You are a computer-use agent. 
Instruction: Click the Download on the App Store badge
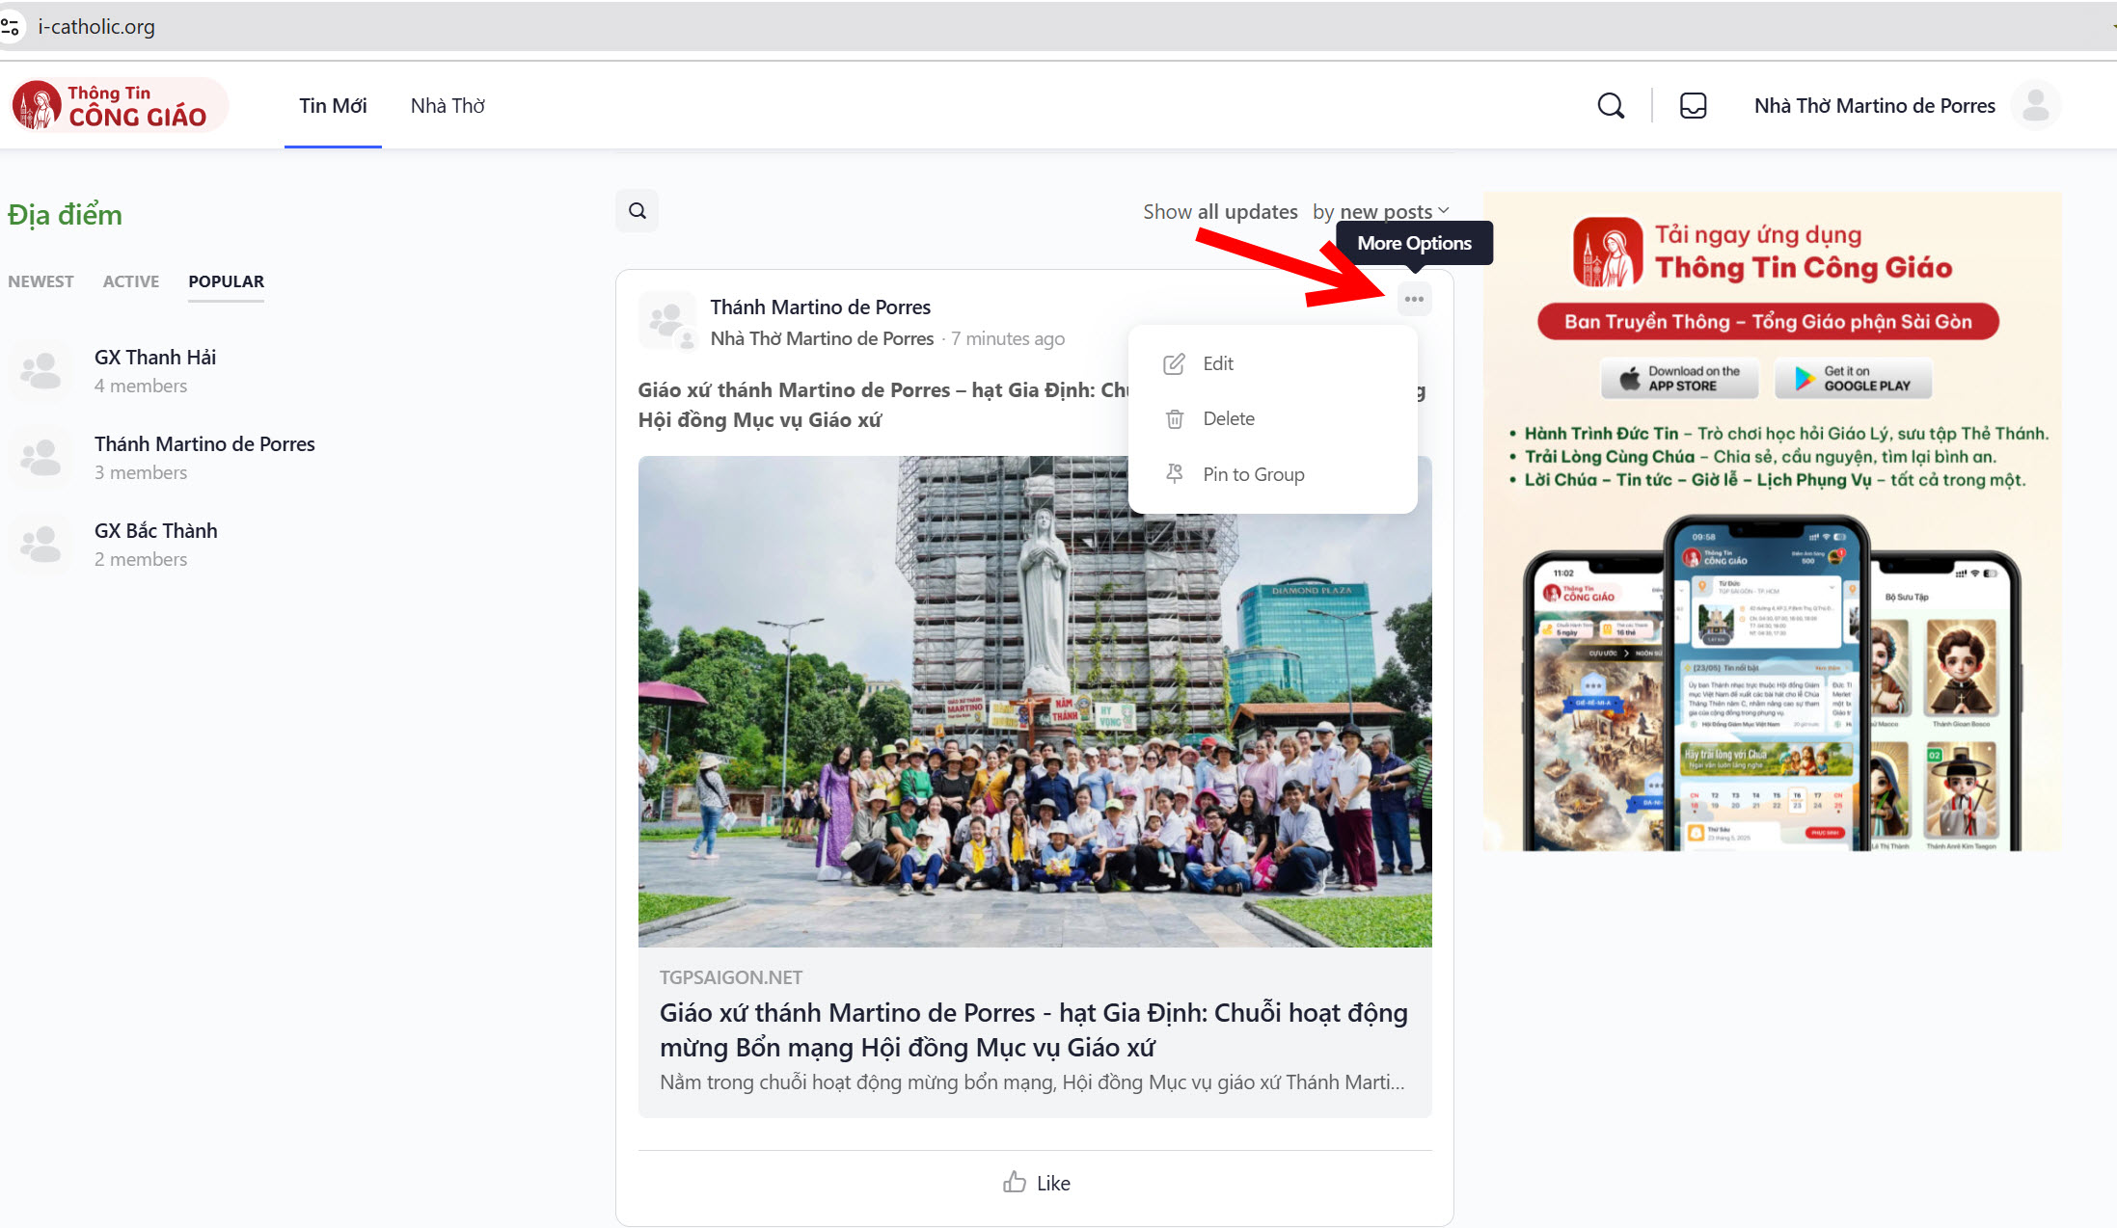click(1679, 379)
